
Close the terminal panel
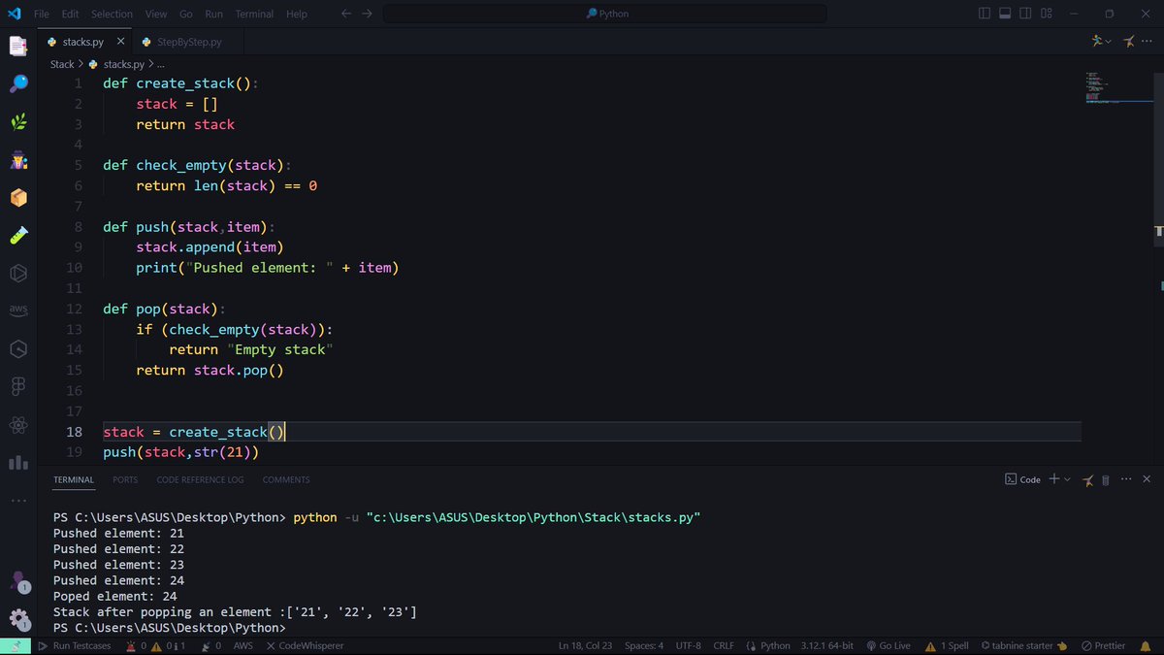tap(1148, 479)
